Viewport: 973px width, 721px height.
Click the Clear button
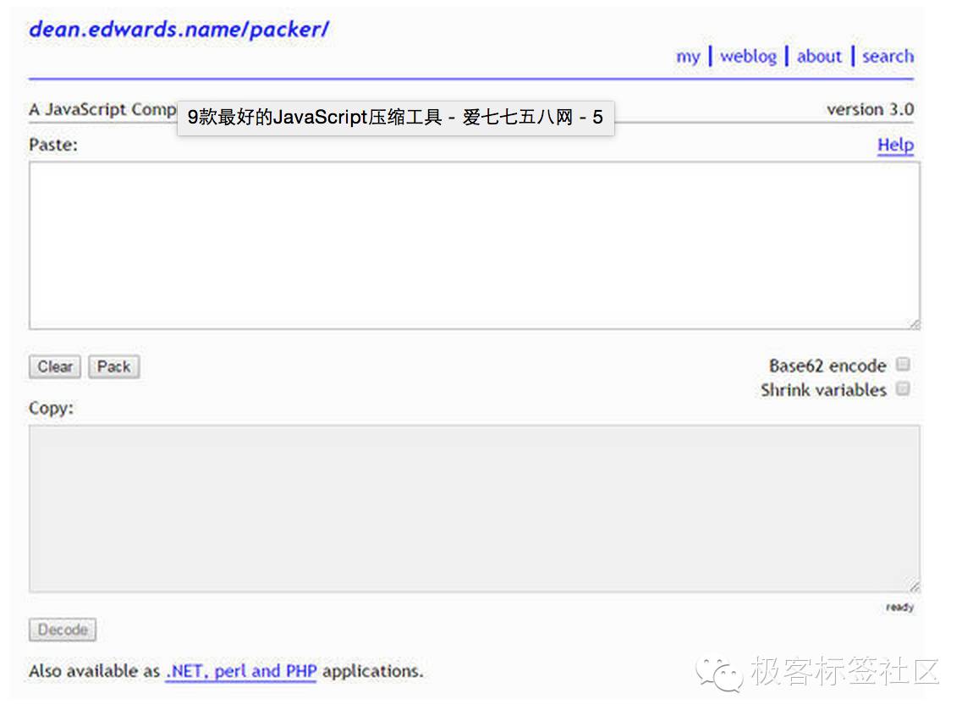(x=55, y=366)
